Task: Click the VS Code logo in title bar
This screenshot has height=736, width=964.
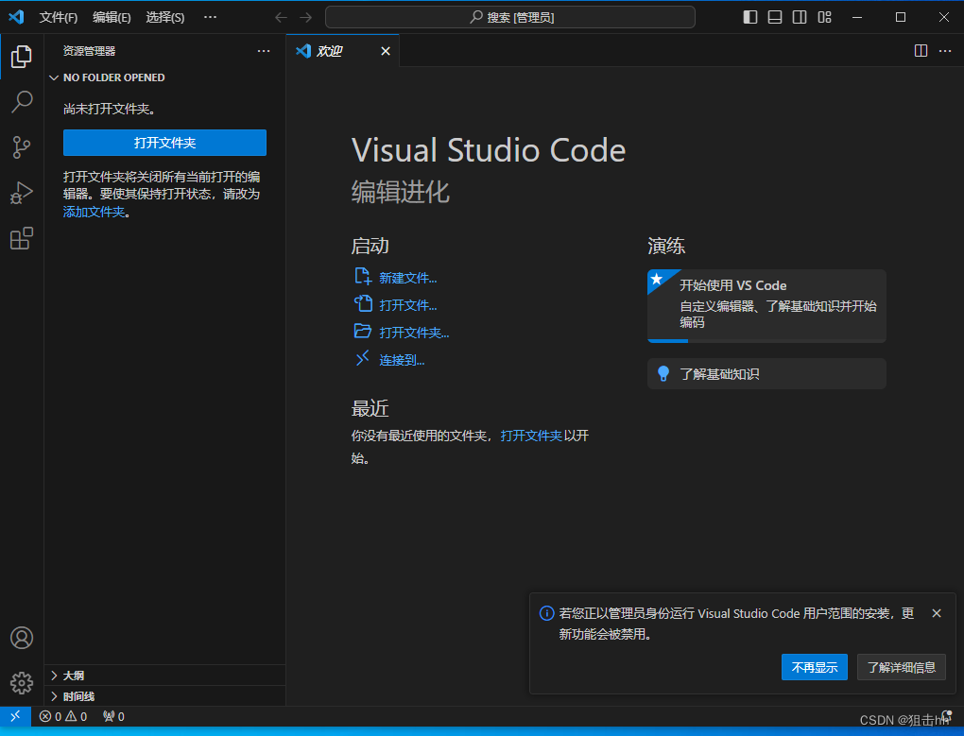Action: point(16,17)
